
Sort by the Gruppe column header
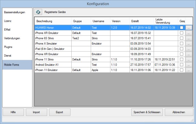(81, 21)
